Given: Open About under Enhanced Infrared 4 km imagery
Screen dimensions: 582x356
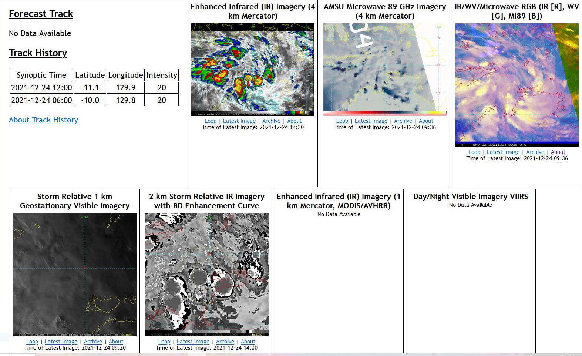Looking at the screenshot, I should (294, 121).
